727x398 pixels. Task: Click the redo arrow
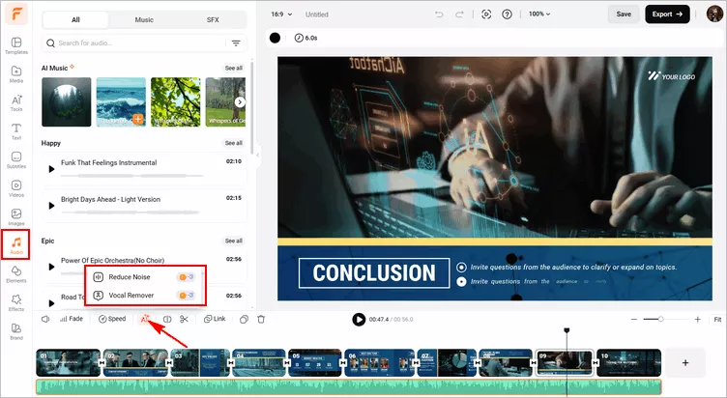[x=459, y=14]
